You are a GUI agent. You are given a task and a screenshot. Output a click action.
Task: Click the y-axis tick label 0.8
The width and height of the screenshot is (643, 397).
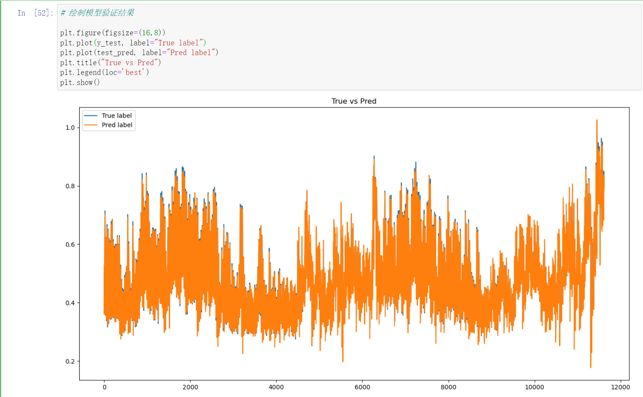[x=70, y=186]
